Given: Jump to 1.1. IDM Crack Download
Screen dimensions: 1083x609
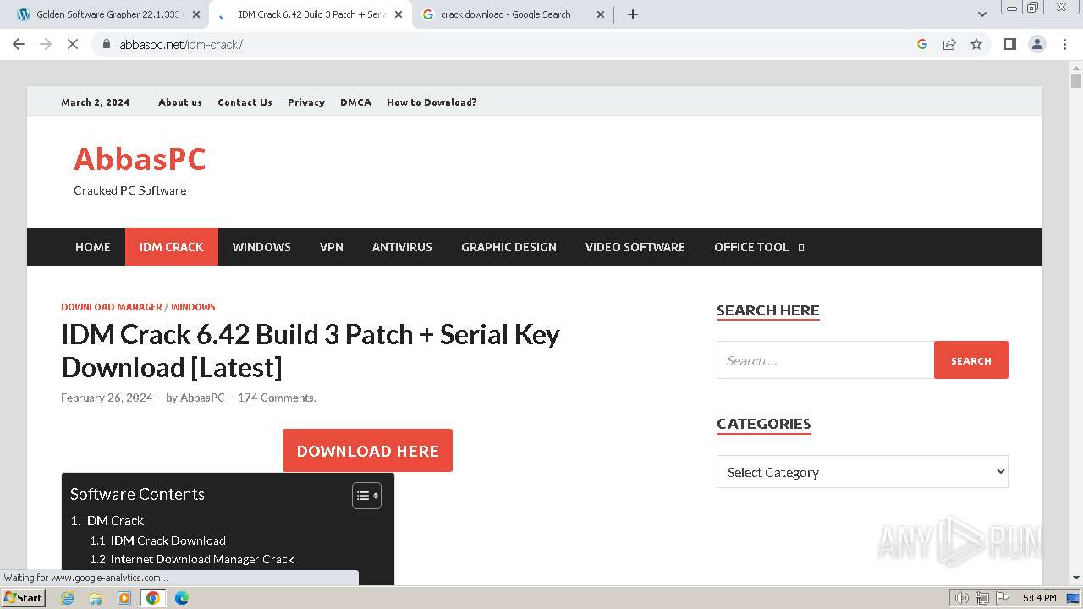Looking at the screenshot, I should pyautogui.click(x=157, y=540).
